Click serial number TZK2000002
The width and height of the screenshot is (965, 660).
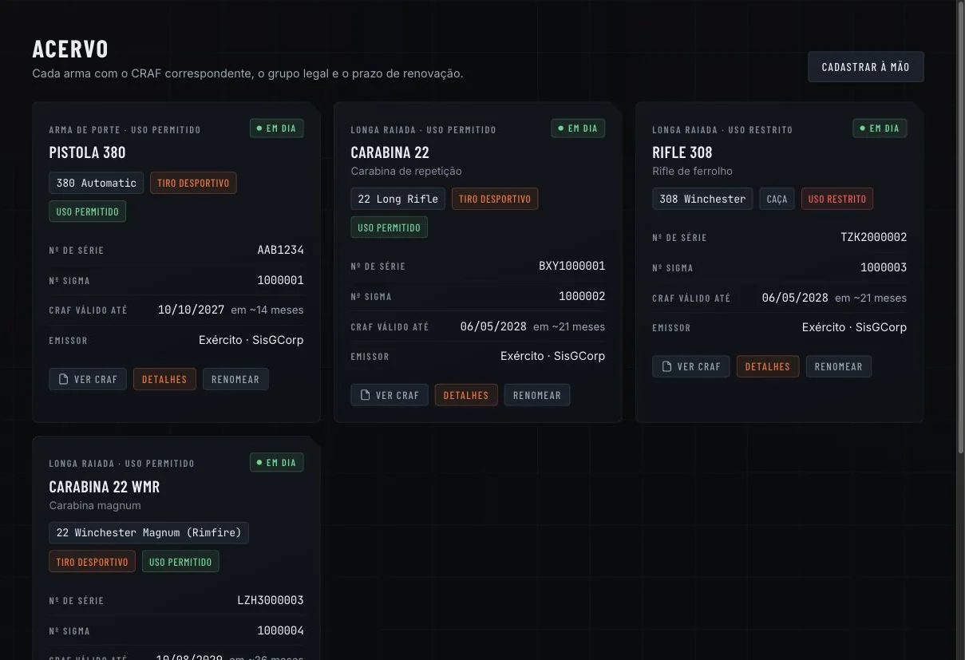coord(874,237)
